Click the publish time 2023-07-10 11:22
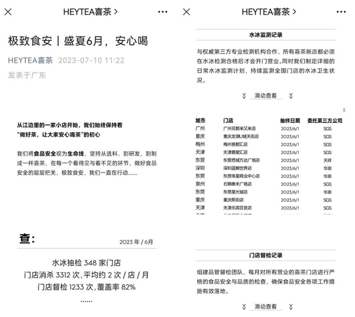355x317 pixels. tap(91, 60)
